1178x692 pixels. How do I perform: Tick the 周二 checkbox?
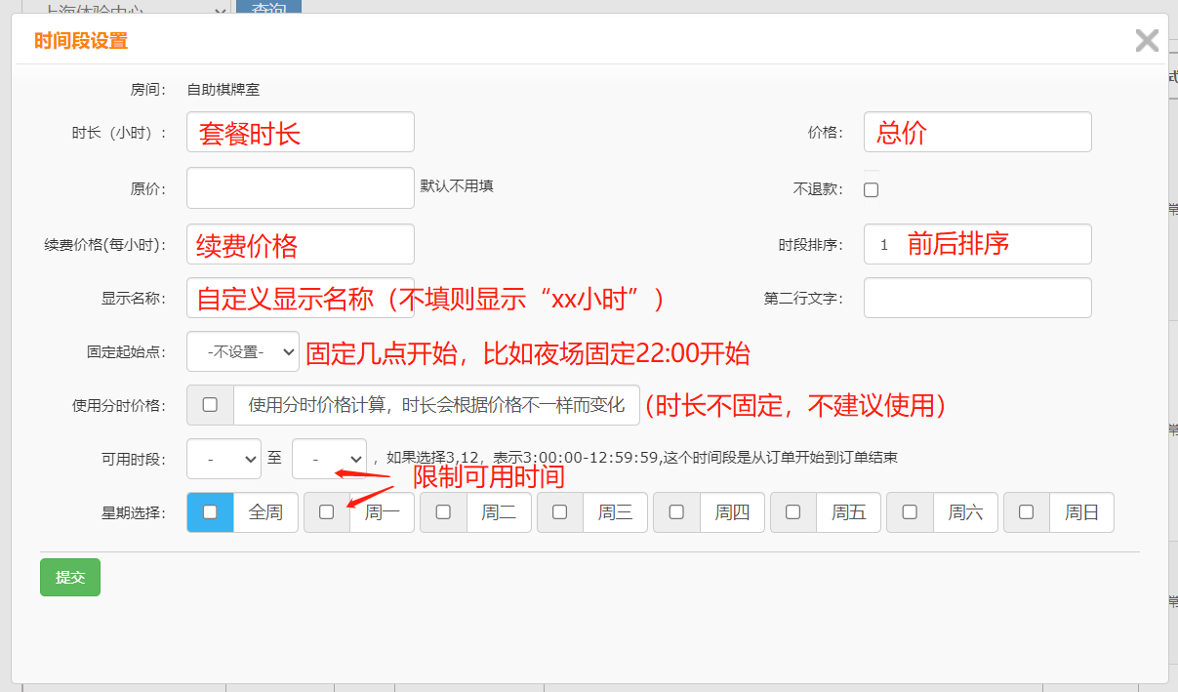443,511
